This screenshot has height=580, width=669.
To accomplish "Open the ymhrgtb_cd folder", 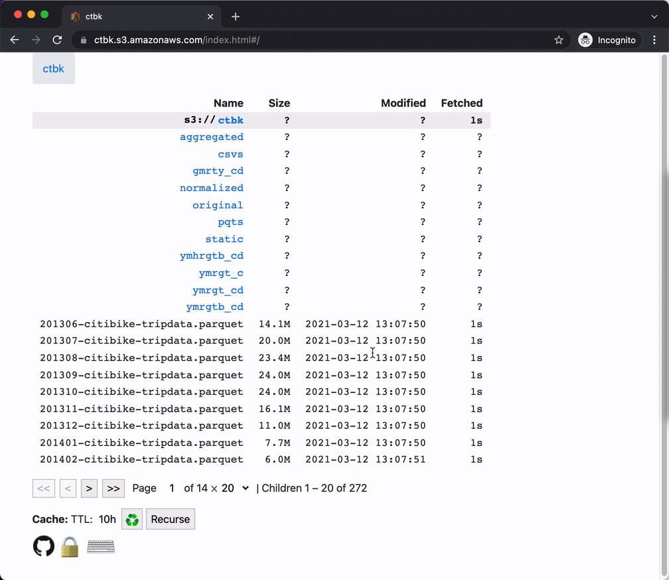I will (212, 256).
